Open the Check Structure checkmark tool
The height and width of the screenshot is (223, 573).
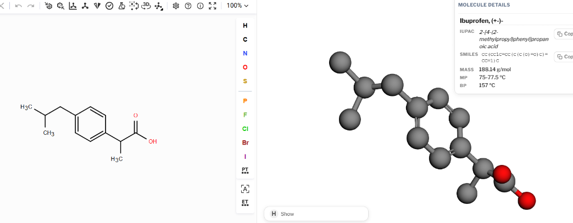tap(109, 6)
